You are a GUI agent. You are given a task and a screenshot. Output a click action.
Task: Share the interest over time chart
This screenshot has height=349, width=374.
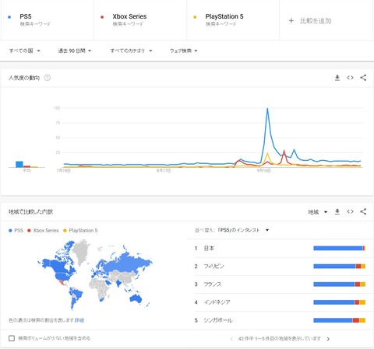(x=363, y=78)
